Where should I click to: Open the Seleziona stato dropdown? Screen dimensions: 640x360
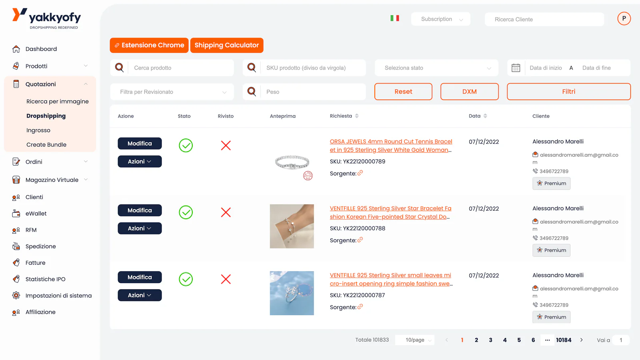coord(436,68)
